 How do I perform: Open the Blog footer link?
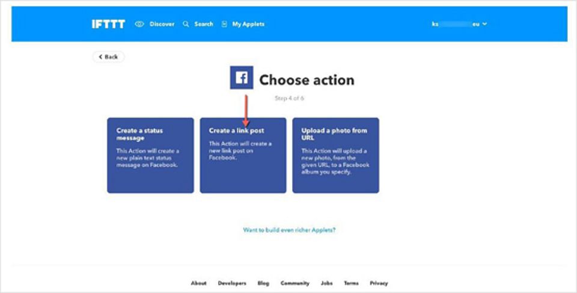(x=263, y=283)
